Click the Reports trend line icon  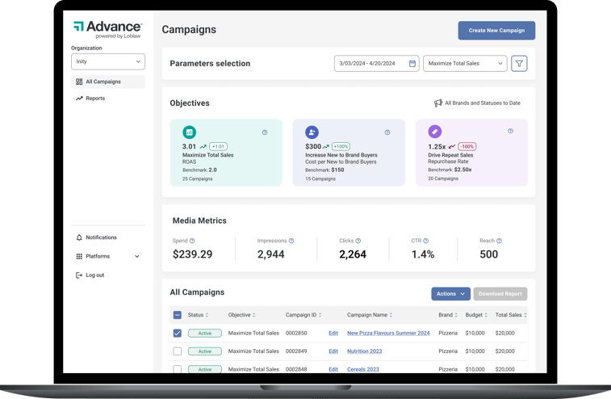[x=79, y=99]
